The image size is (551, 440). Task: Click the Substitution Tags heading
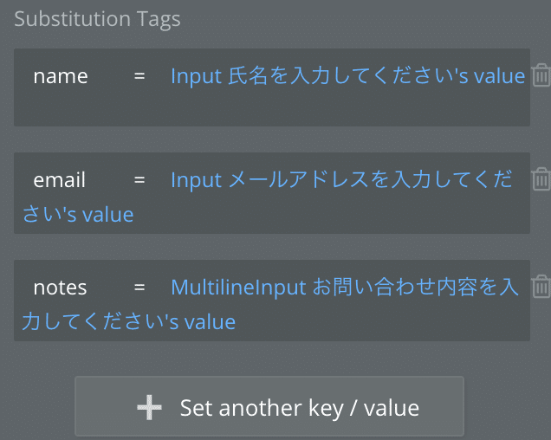point(97,19)
